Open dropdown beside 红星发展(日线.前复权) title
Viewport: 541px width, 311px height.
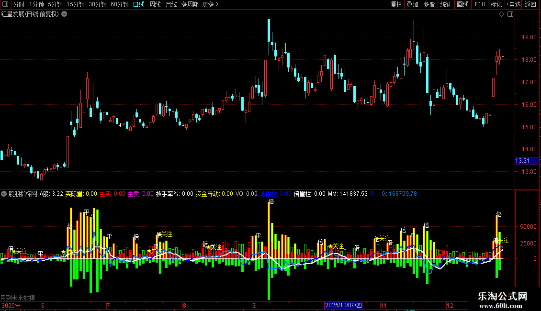(64, 14)
